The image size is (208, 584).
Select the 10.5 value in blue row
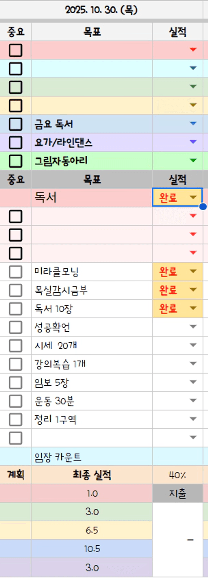pyautogui.click(x=92, y=549)
